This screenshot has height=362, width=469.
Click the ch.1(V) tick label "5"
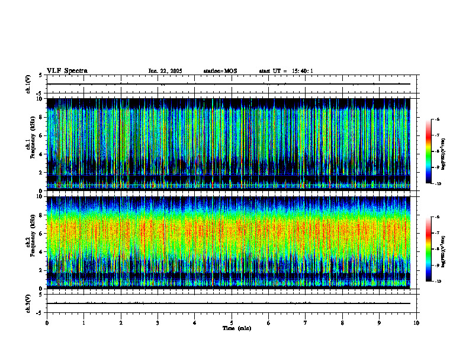(41, 75)
